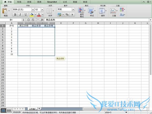Expand font color options arrow
152x114 pixels.
tap(43, 15)
